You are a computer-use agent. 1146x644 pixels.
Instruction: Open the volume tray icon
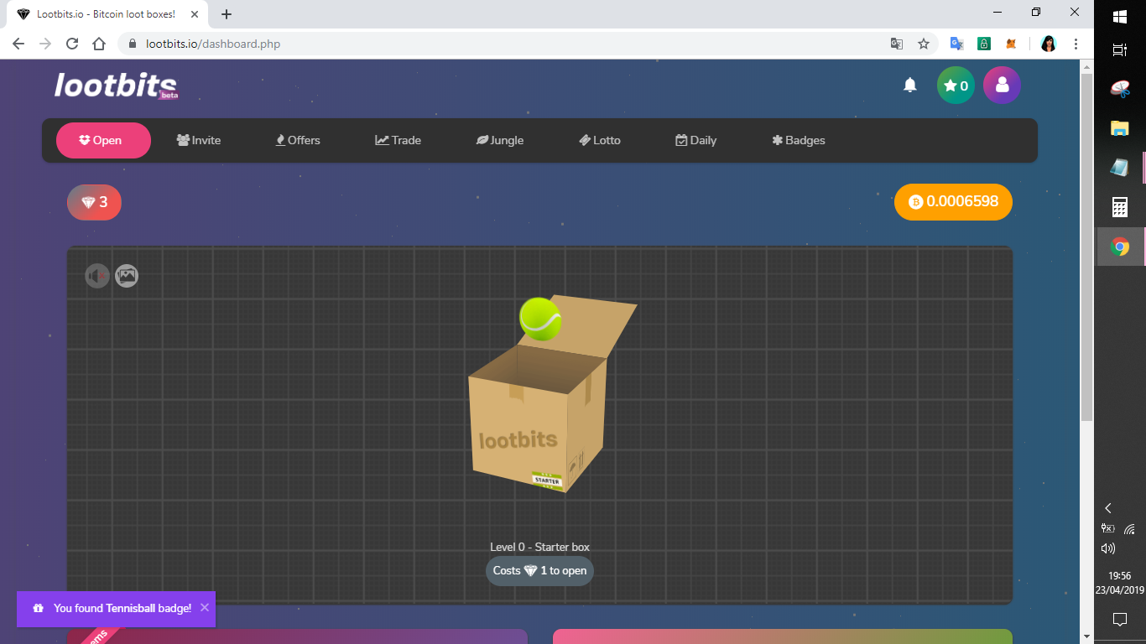[x=1108, y=548]
